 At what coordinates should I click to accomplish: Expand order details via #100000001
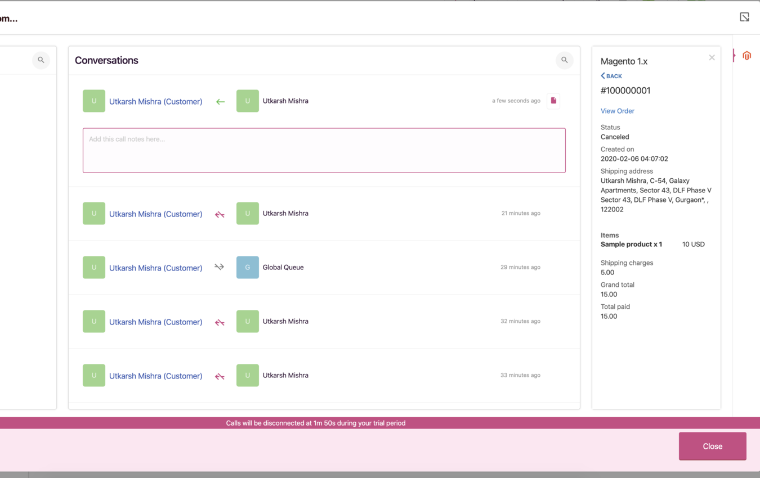tap(625, 91)
